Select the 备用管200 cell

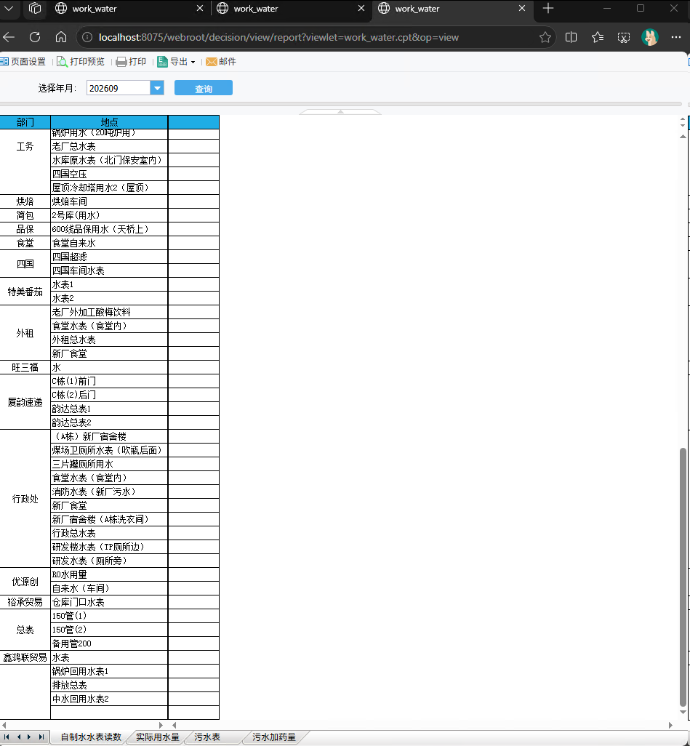(x=110, y=643)
